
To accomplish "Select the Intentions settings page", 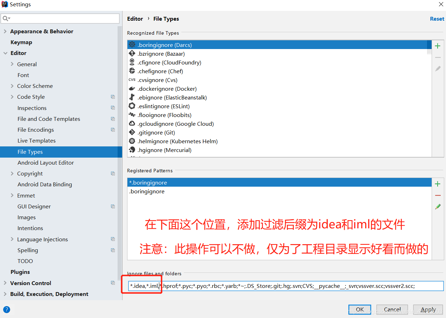I will pyautogui.click(x=30, y=228).
